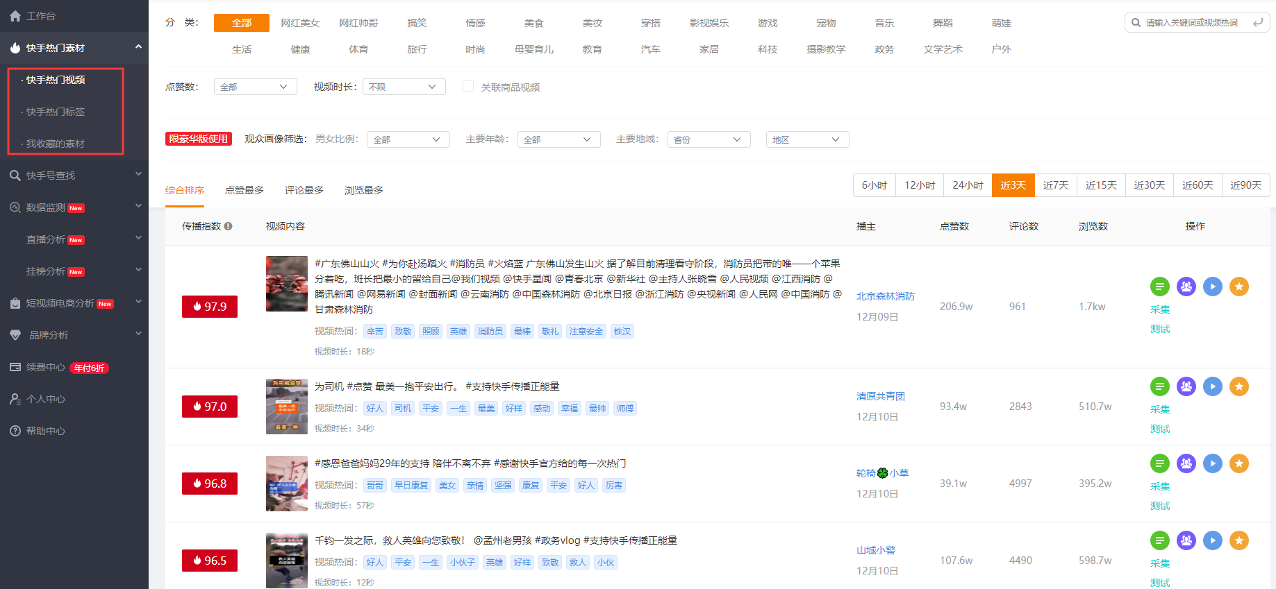Play the 清原共青团 video with blue icon
Viewport: 1276px width, 589px height.
point(1212,386)
